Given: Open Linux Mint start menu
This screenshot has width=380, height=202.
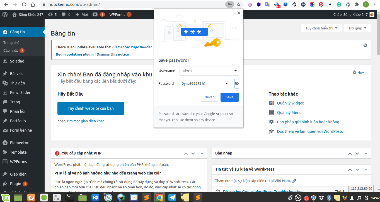Looking at the screenshot, I should (6, 198).
